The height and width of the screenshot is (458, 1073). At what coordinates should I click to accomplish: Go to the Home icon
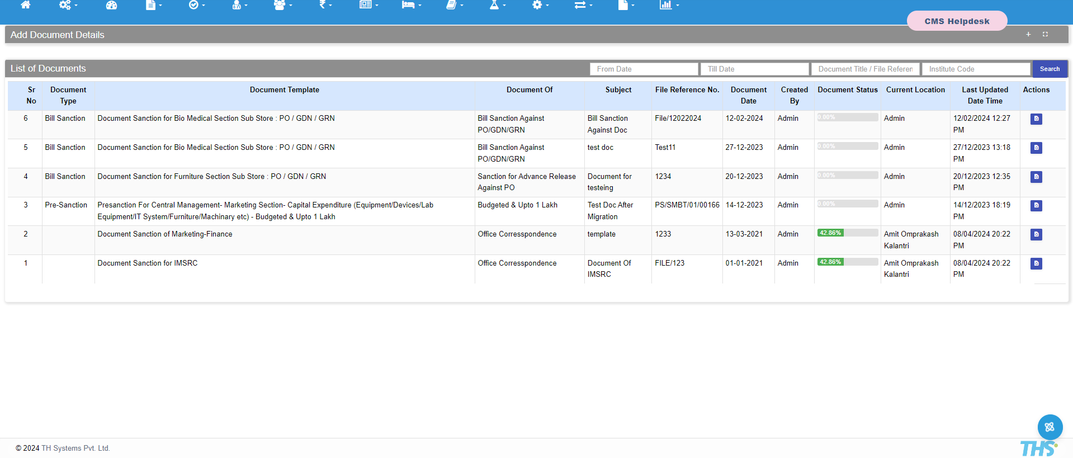coord(25,5)
